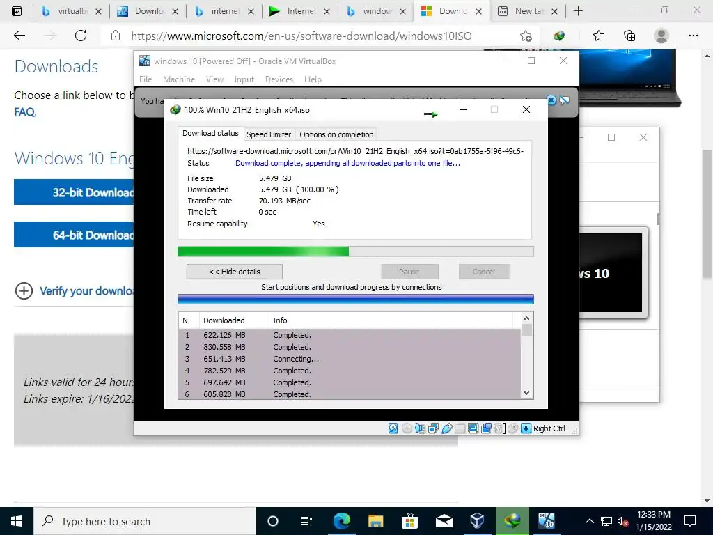Open VirtualBox cube icon on taskbar
713x535 pixels.
[x=477, y=521]
